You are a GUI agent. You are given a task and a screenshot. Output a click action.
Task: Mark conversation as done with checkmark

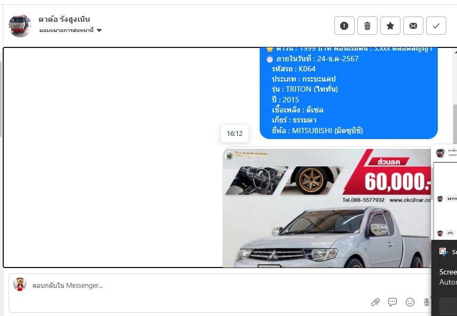[436, 26]
